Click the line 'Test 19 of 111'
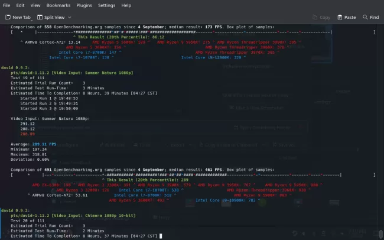This screenshot has width=384, height=240. click(27, 77)
